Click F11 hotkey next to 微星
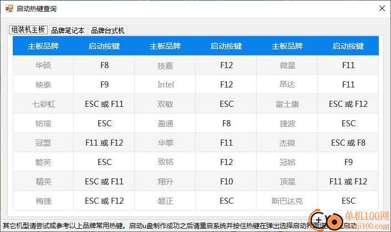 click(348, 65)
